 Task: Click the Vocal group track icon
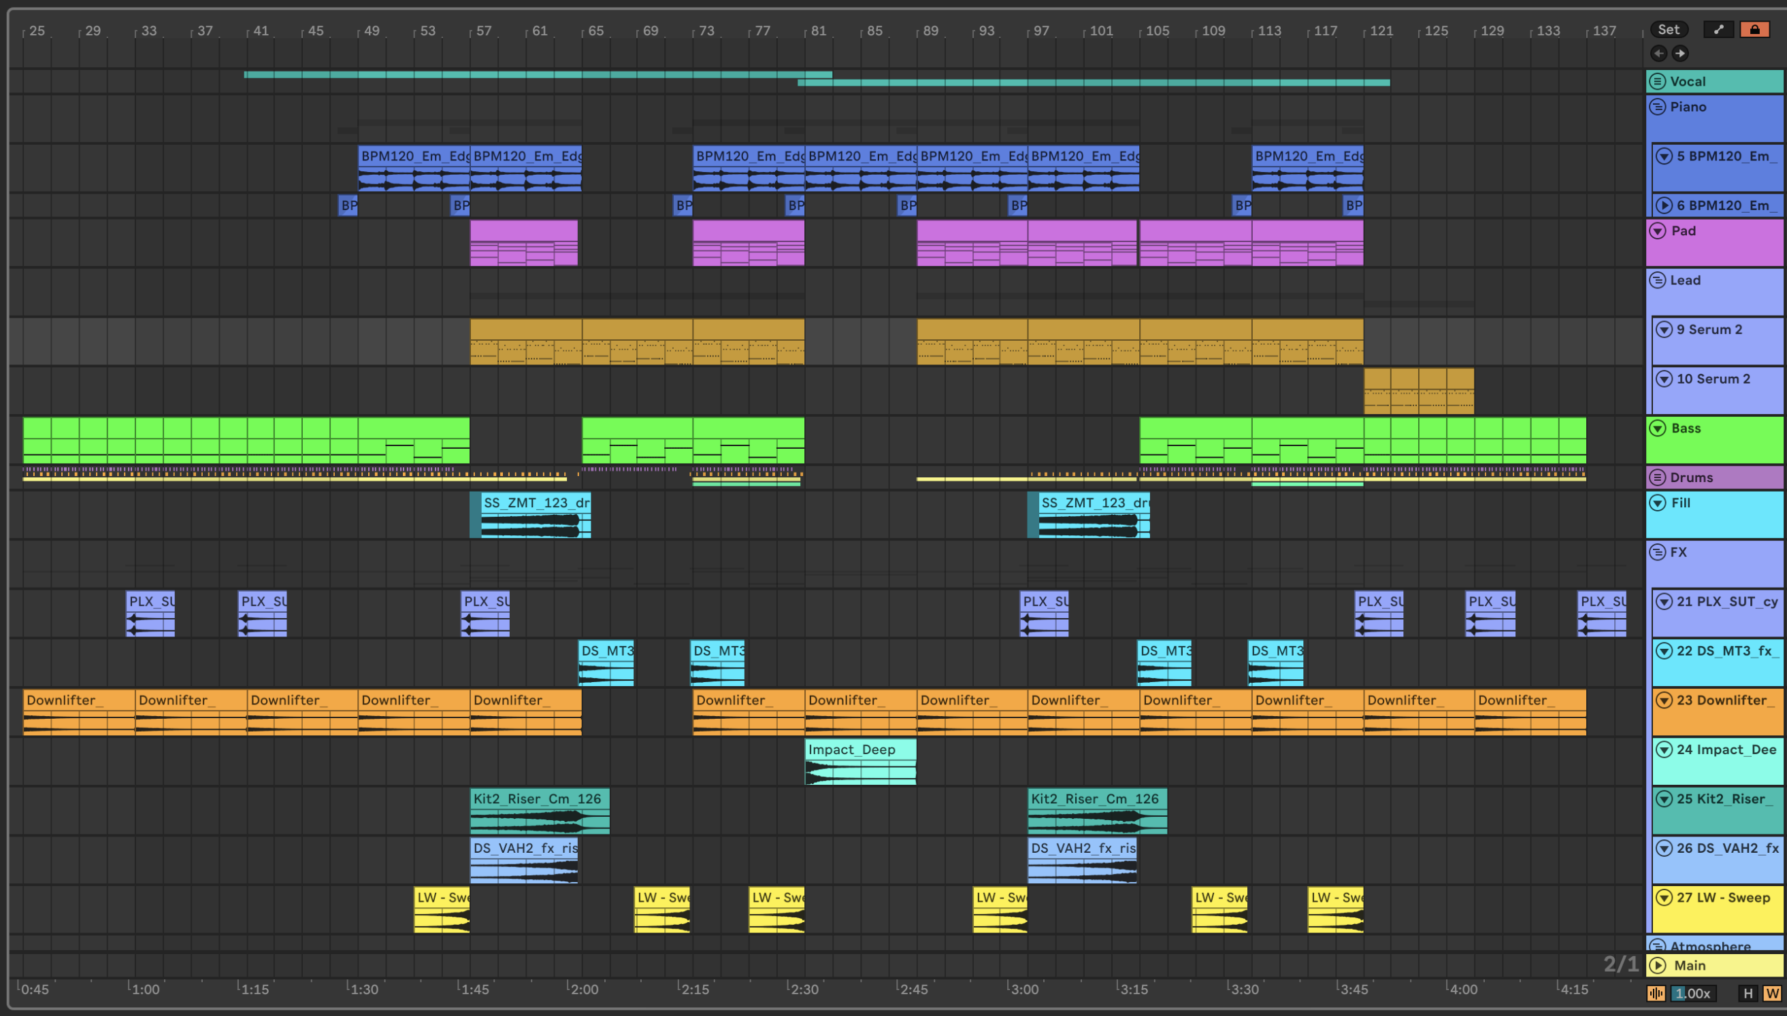tap(1657, 82)
